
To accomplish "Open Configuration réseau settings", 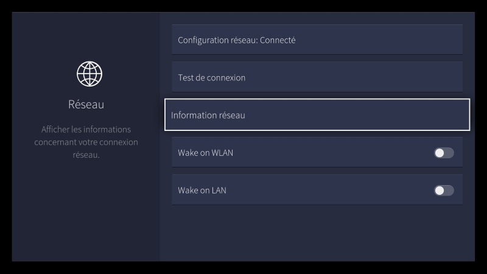I will pyautogui.click(x=317, y=40).
